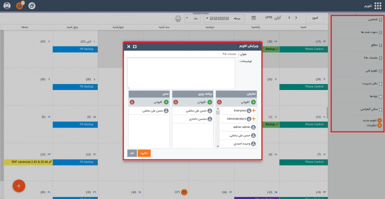Enable the سالن کنفرانس calendar checkbox
The height and width of the screenshot is (199, 385).
(380, 109)
